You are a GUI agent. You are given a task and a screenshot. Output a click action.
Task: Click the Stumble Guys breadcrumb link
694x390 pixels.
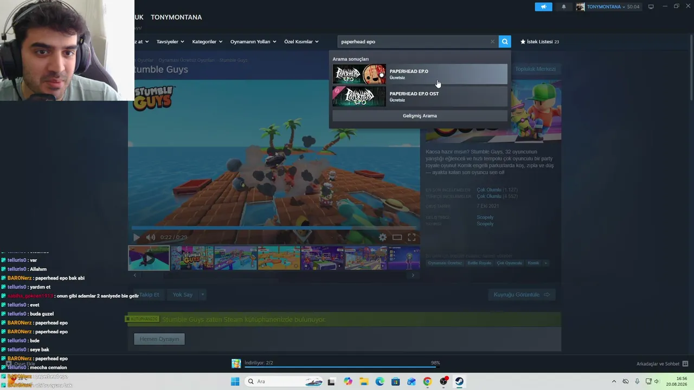point(234,60)
